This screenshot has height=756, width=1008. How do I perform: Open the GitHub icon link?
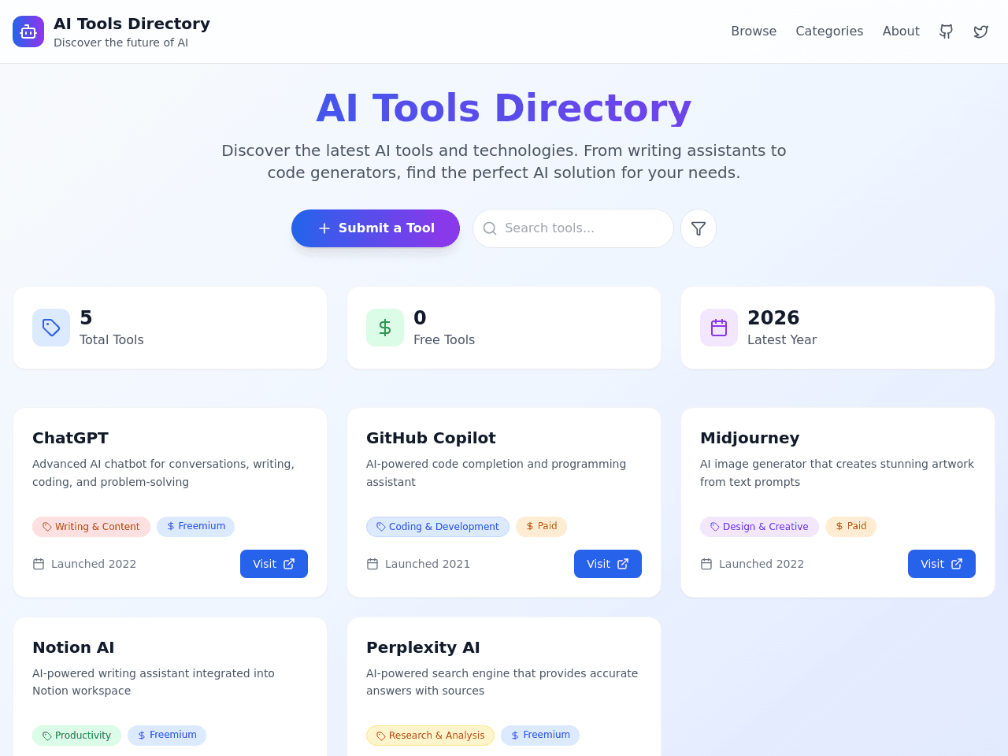pos(947,31)
